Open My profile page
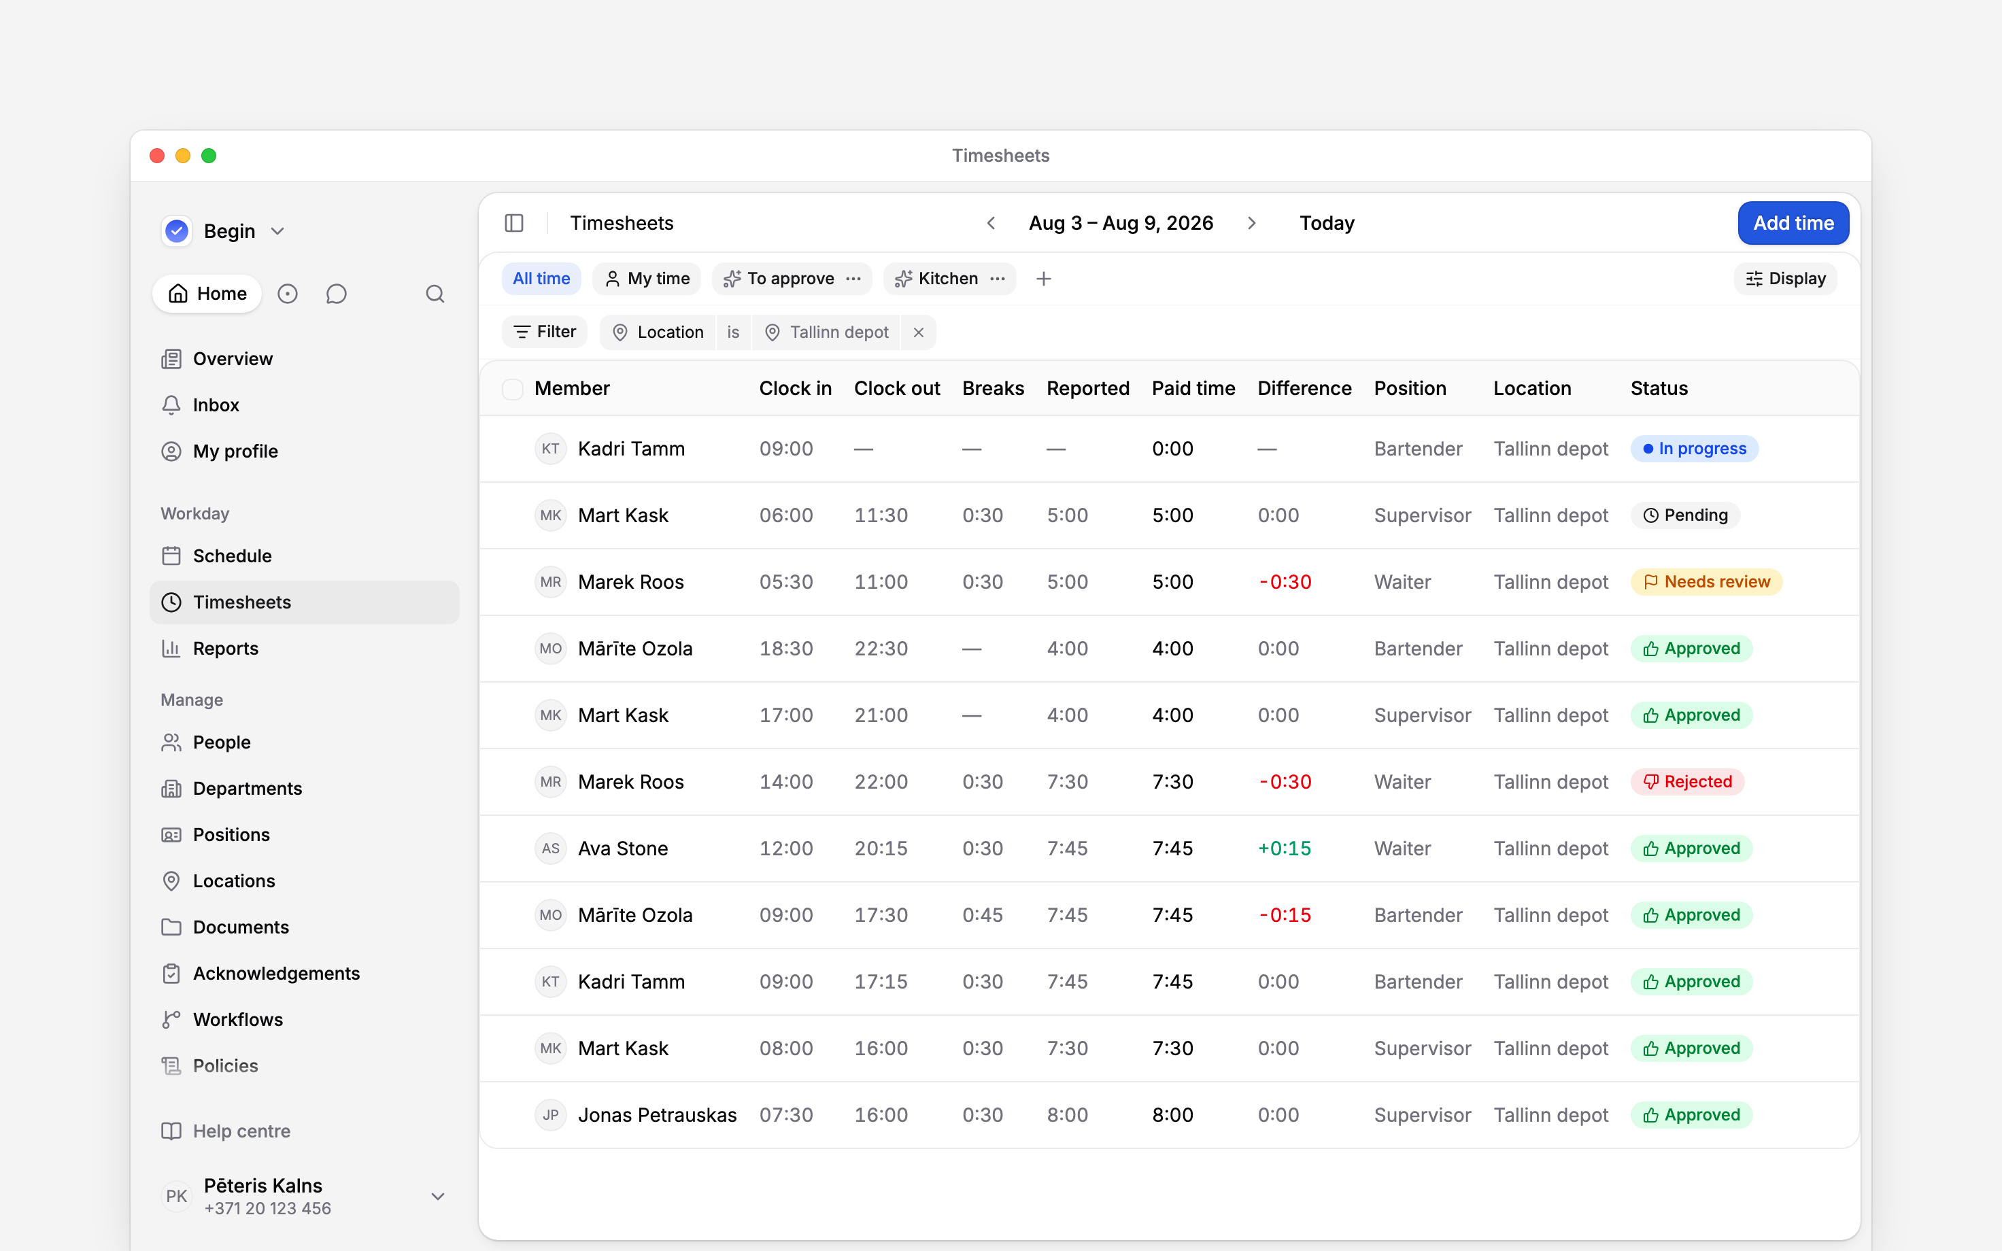 pyautogui.click(x=303, y=451)
